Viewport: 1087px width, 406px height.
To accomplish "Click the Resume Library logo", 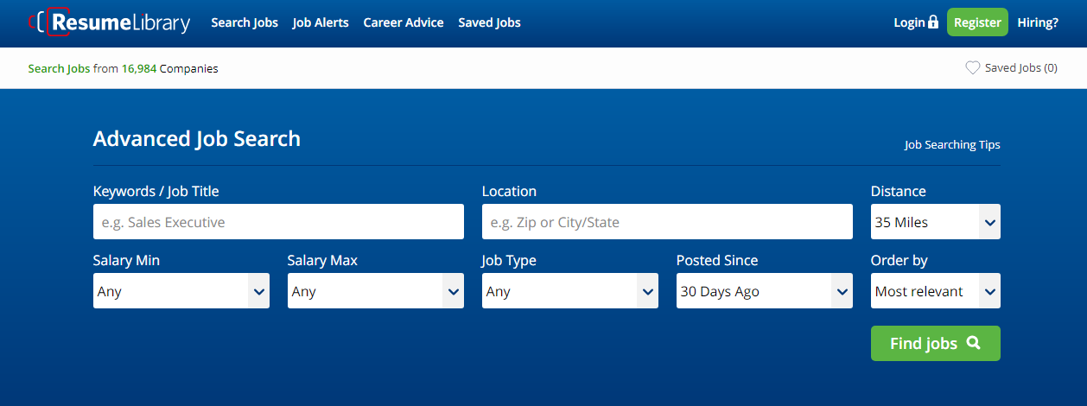I will (x=110, y=22).
